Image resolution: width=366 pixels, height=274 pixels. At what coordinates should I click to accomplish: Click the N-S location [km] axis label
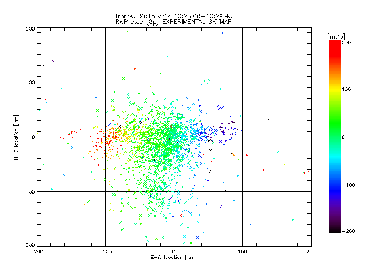16,137
